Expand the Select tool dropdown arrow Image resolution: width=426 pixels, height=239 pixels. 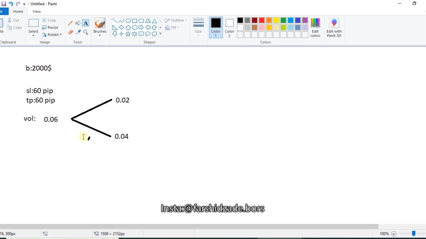(x=33, y=35)
